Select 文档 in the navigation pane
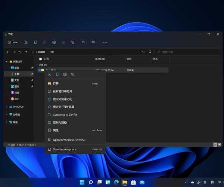The image size is (224, 187). [x=17, y=80]
